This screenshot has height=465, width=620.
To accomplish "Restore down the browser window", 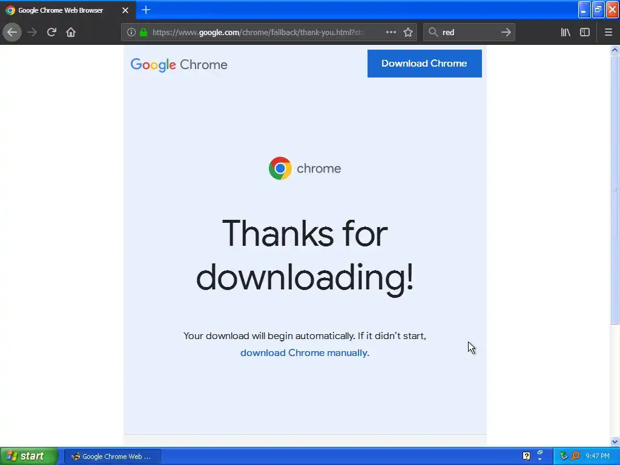I will tap(598, 10).
